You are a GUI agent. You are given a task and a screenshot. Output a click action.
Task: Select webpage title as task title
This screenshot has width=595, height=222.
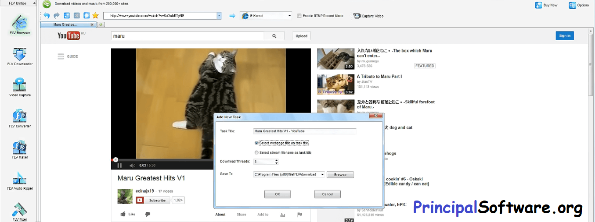(257, 143)
